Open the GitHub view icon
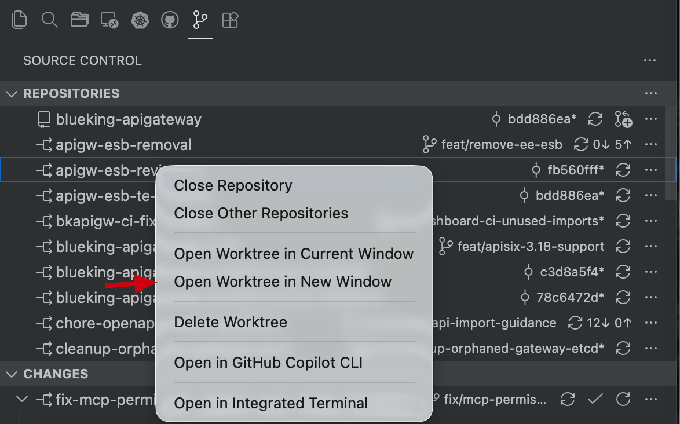Image resolution: width=680 pixels, height=424 pixels. coord(170,20)
